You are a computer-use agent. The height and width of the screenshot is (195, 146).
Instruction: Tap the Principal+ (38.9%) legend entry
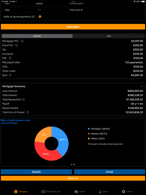coord(99,129)
